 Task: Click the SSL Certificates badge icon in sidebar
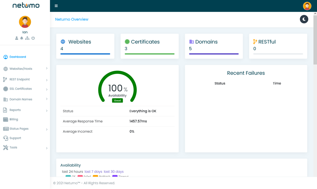tap(5, 89)
